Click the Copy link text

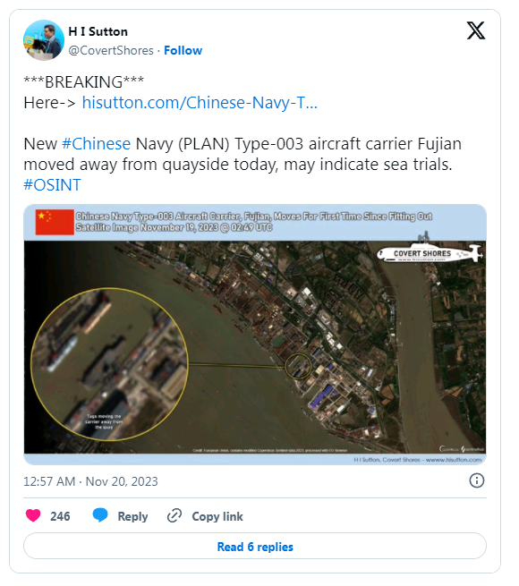point(217,516)
